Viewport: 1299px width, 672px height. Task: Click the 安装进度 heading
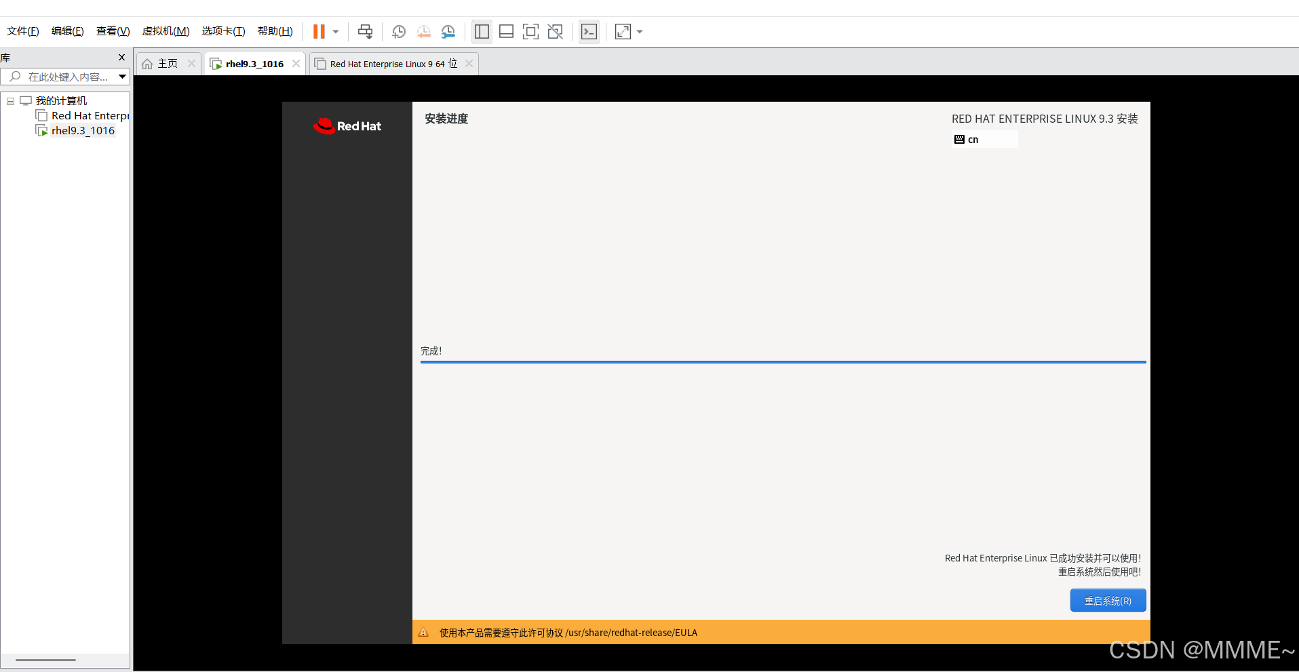446,119
